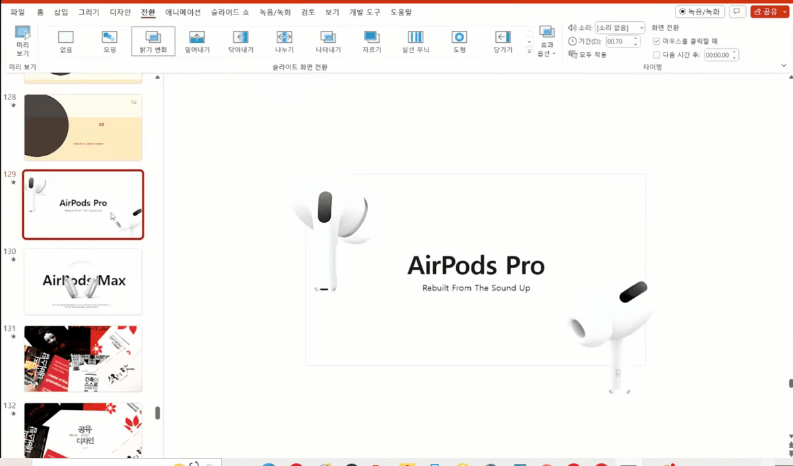Image resolution: width=793 pixels, height=466 pixels.
Task: Open the 파일 tab
Action: (18, 13)
